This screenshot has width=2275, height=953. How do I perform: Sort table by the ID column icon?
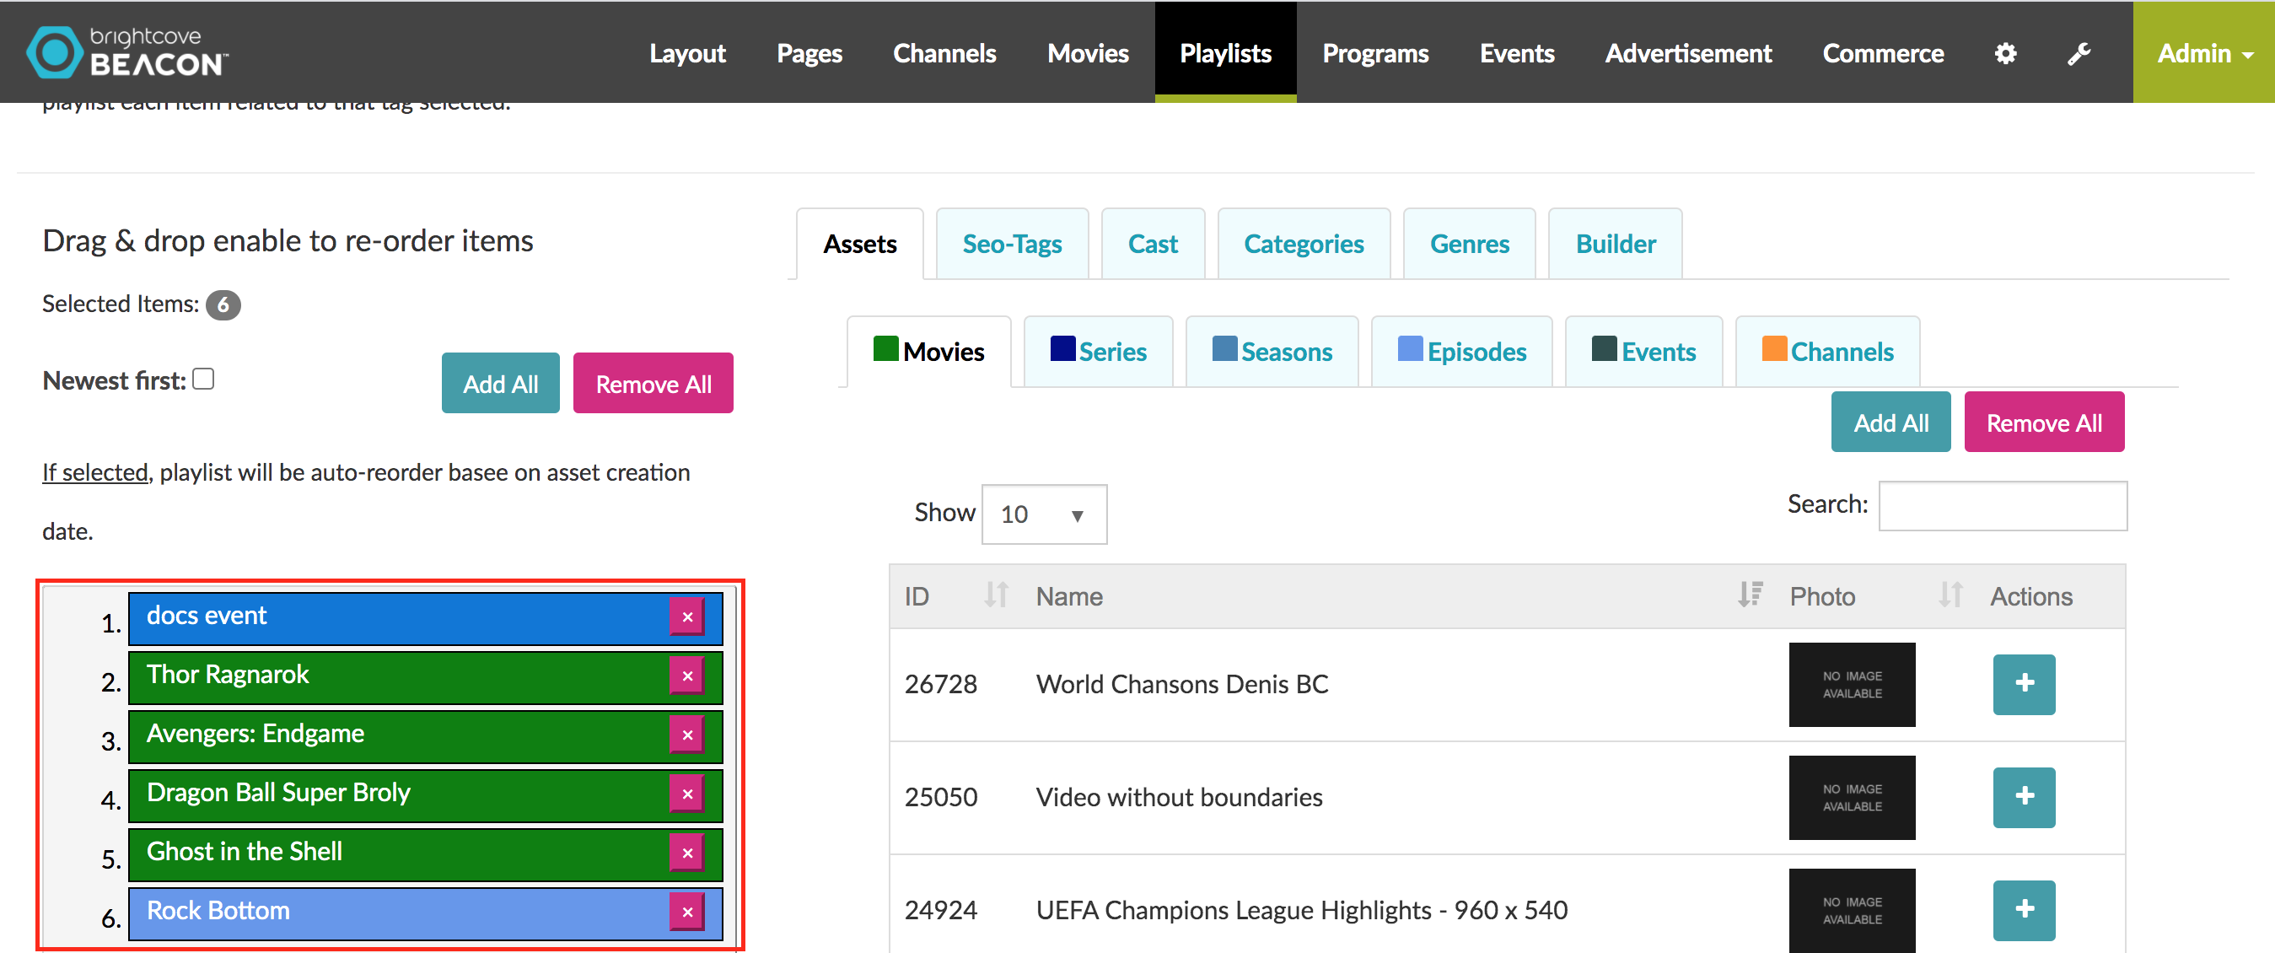coord(995,595)
